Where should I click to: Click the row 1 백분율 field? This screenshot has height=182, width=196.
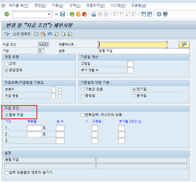[34, 128]
